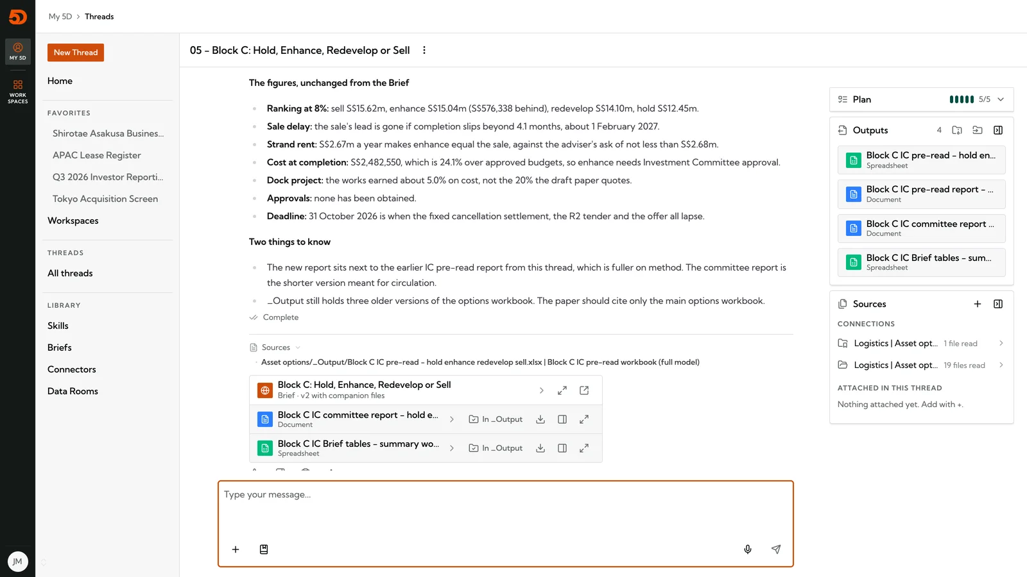Open All threads in sidebar

coord(70,273)
